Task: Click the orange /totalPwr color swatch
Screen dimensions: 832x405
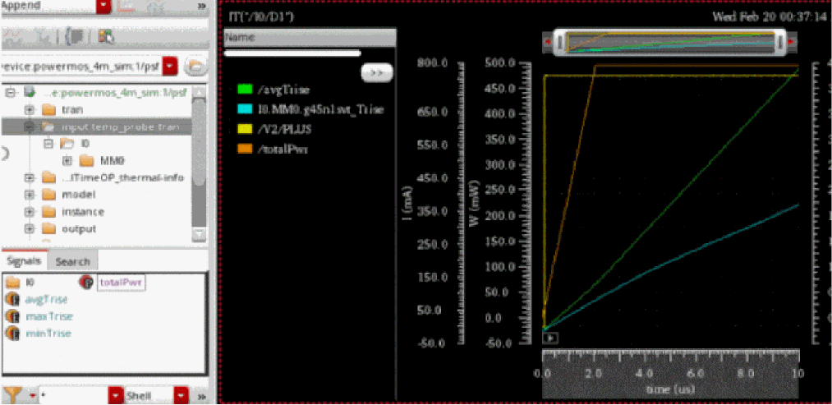Action: (x=245, y=150)
